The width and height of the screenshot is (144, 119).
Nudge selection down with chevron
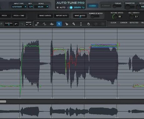click(x=27, y=25)
